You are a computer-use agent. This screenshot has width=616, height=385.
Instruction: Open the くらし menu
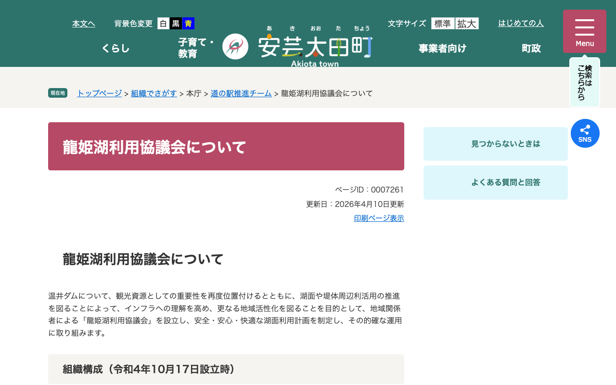point(115,48)
